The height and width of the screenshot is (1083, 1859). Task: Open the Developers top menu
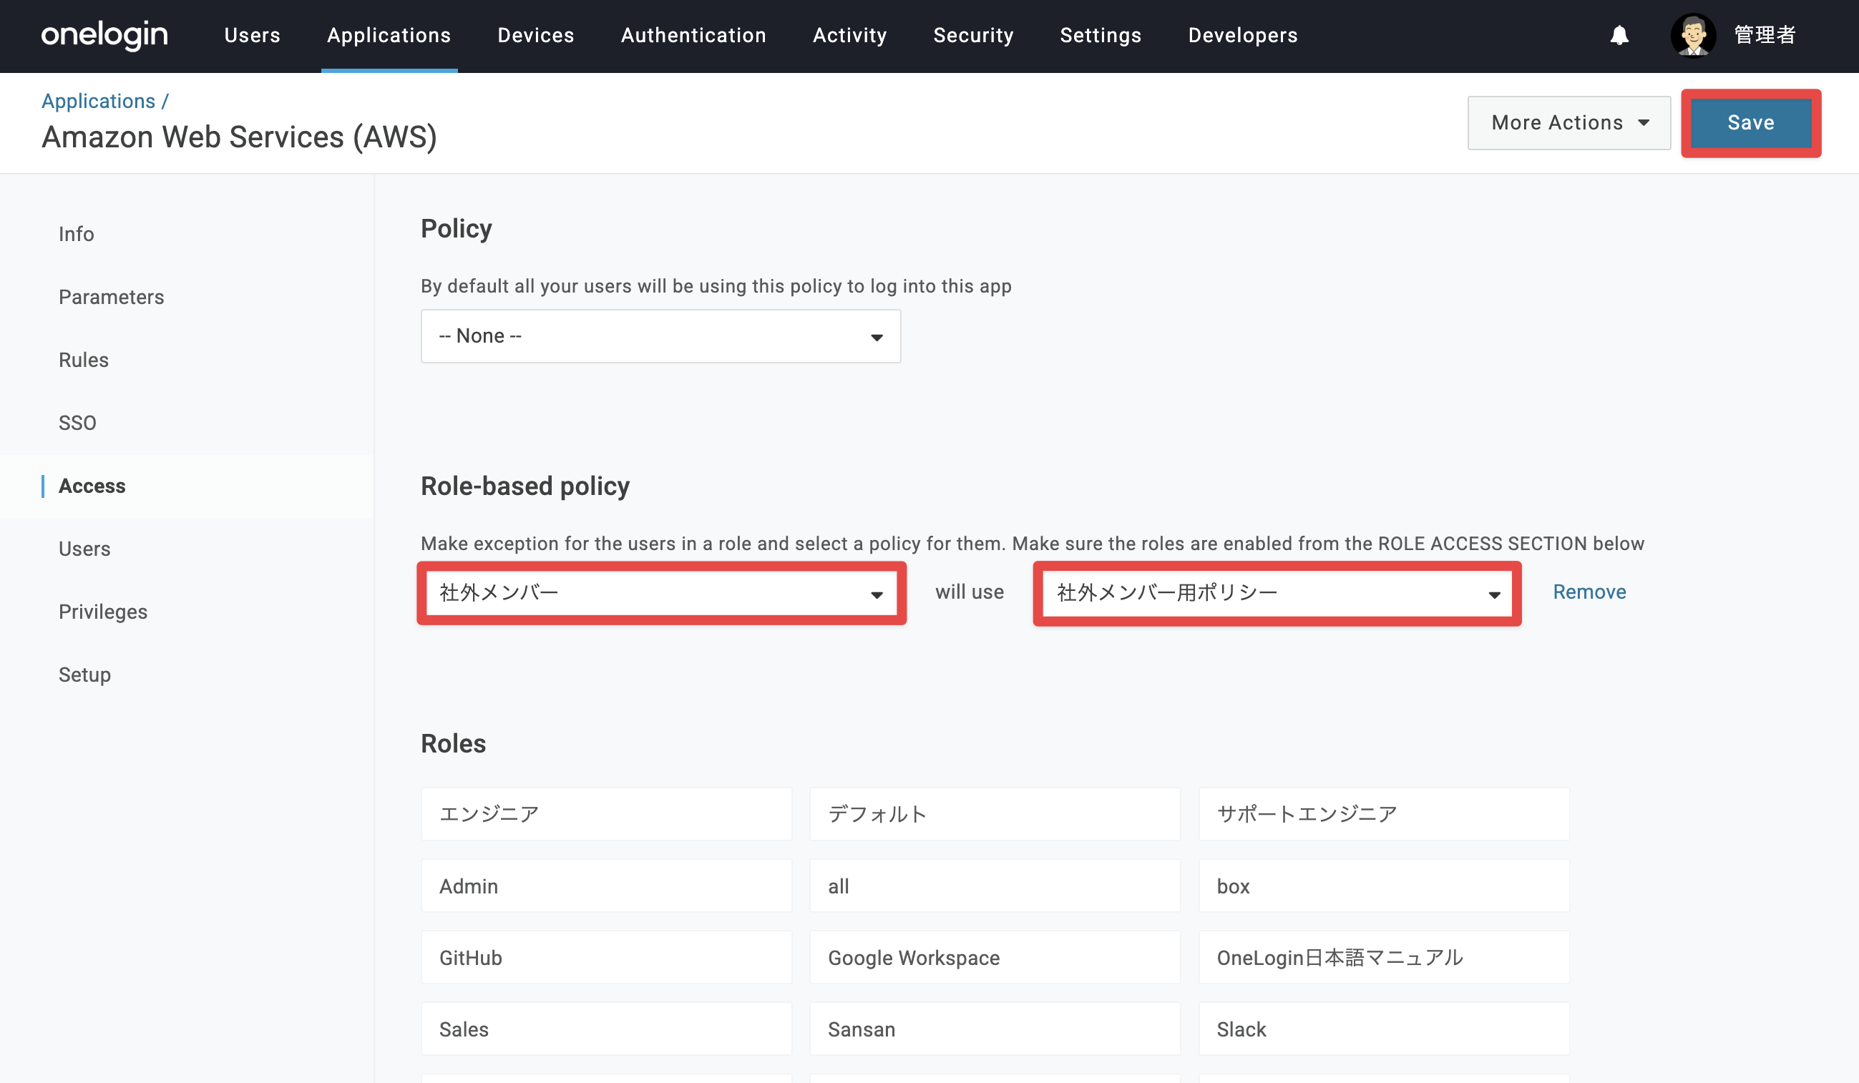(x=1243, y=35)
